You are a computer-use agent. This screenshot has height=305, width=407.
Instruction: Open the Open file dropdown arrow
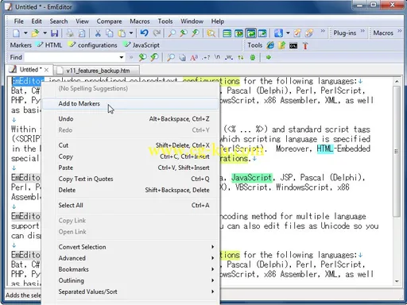45,33
